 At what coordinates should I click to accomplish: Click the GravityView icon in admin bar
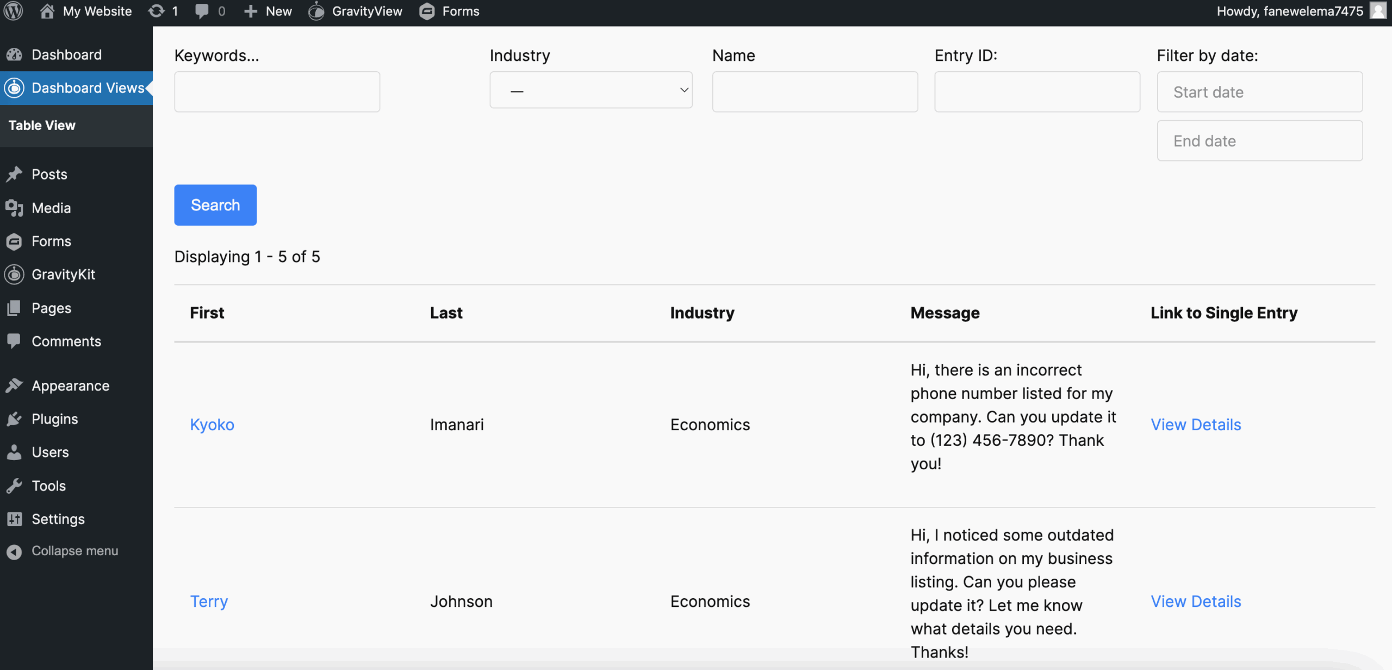pos(316,11)
